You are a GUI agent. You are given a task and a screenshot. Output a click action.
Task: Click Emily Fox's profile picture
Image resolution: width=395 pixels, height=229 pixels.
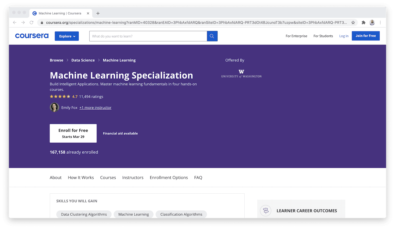click(54, 107)
